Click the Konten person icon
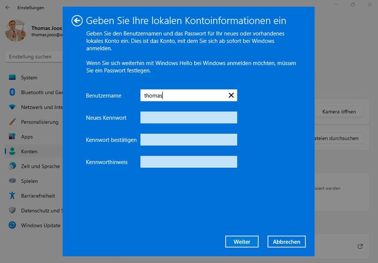Viewport: 378px width, 263px height. pos(12,151)
